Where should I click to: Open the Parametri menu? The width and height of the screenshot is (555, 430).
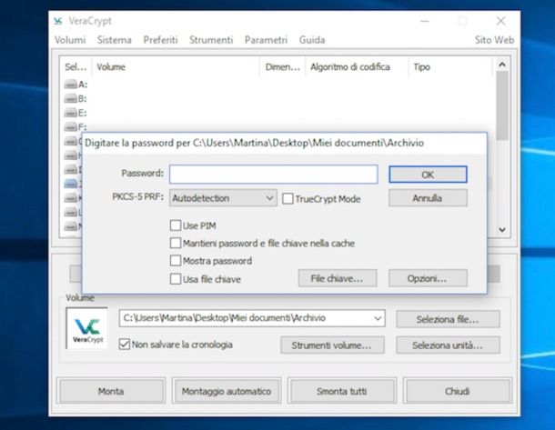266,40
